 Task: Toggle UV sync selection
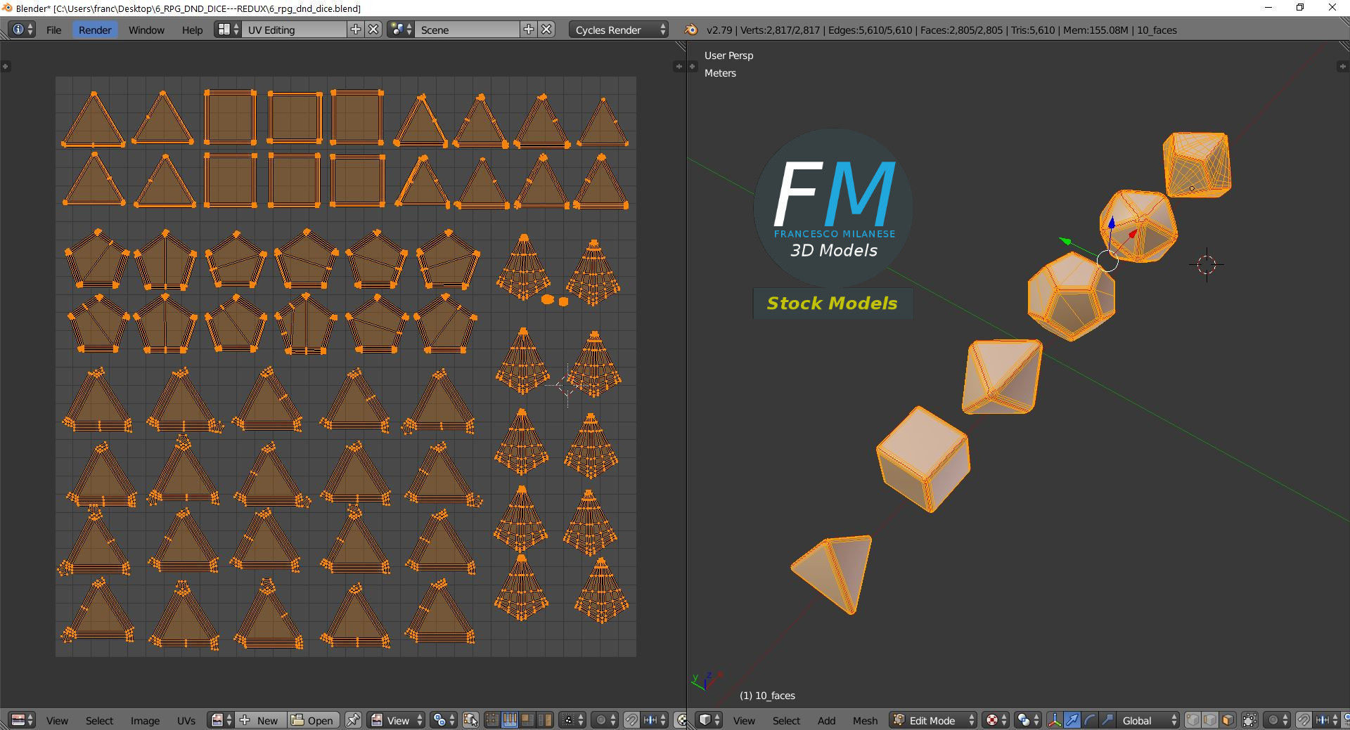tap(471, 720)
